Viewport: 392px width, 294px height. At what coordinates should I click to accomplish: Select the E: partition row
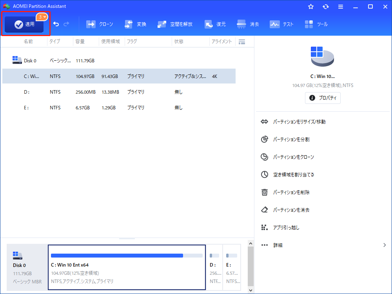click(119, 108)
